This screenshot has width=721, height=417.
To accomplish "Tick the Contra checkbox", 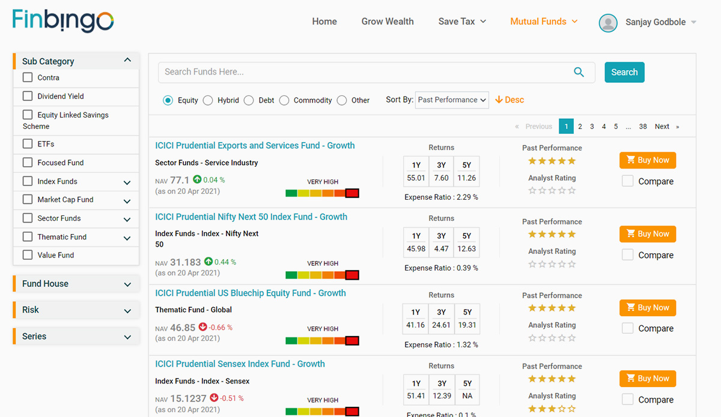I will coord(28,77).
